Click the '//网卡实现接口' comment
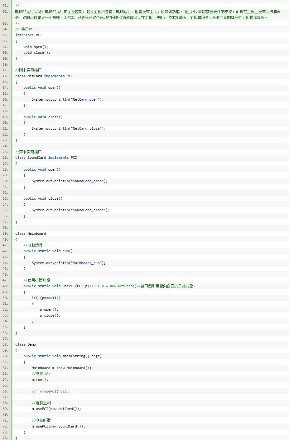This screenshot has width=289, height=440. coord(28,70)
